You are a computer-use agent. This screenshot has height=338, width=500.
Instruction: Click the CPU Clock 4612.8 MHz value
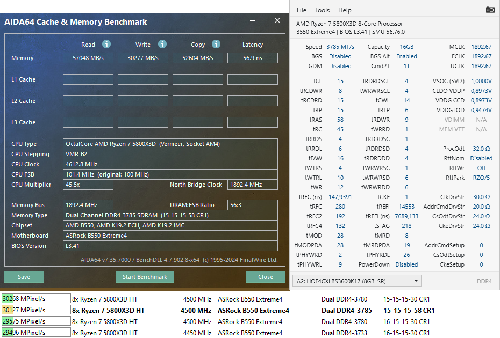(170, 164)
